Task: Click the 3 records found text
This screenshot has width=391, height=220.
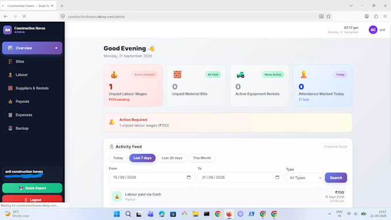Action: (335, 146)
